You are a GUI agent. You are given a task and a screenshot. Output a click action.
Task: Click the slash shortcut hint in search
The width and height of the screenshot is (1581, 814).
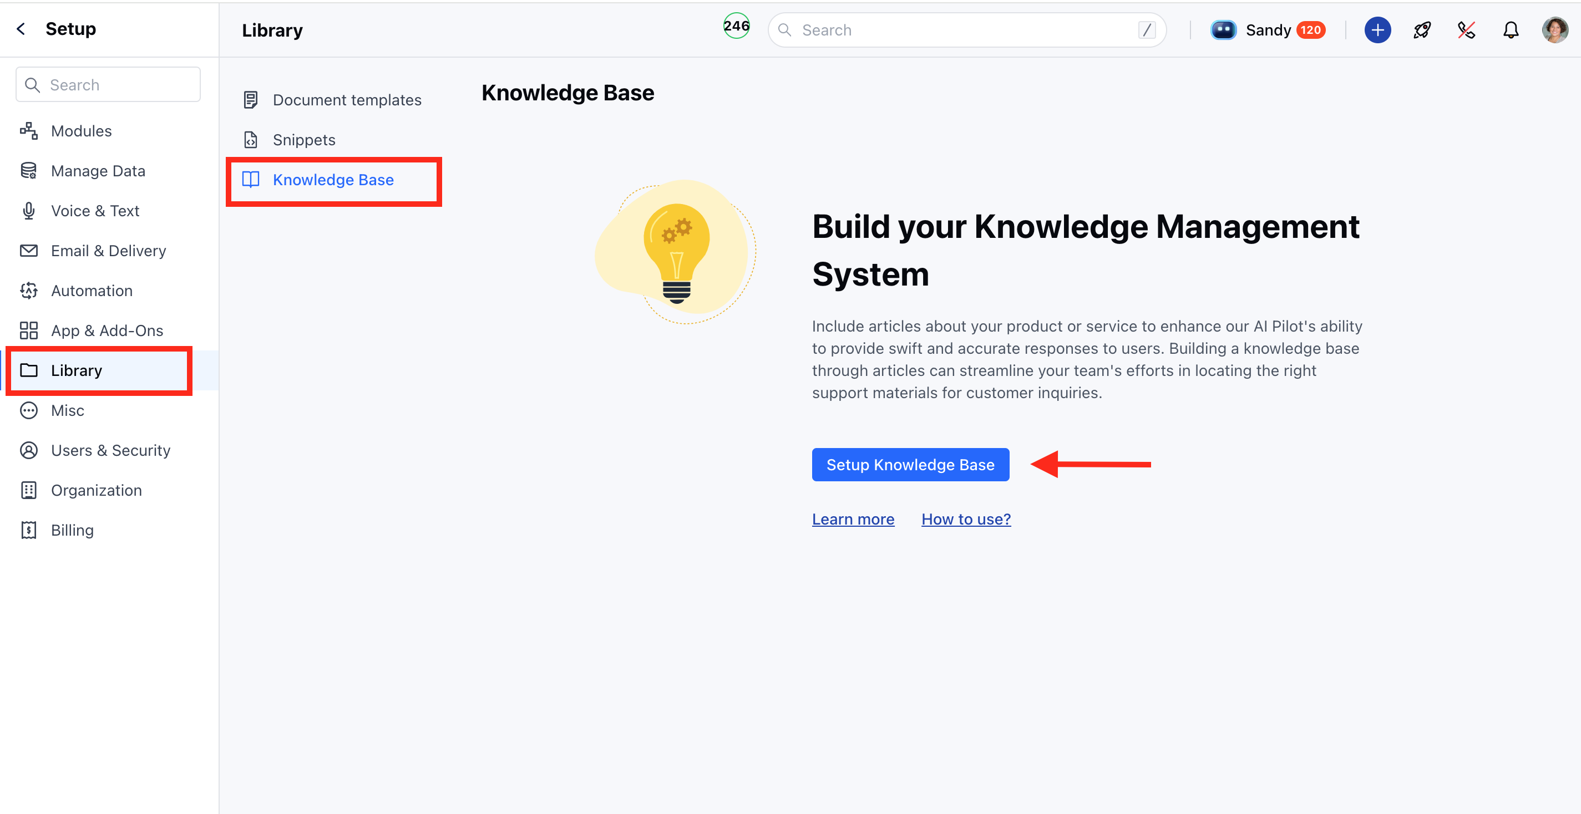pos(1147,29)
